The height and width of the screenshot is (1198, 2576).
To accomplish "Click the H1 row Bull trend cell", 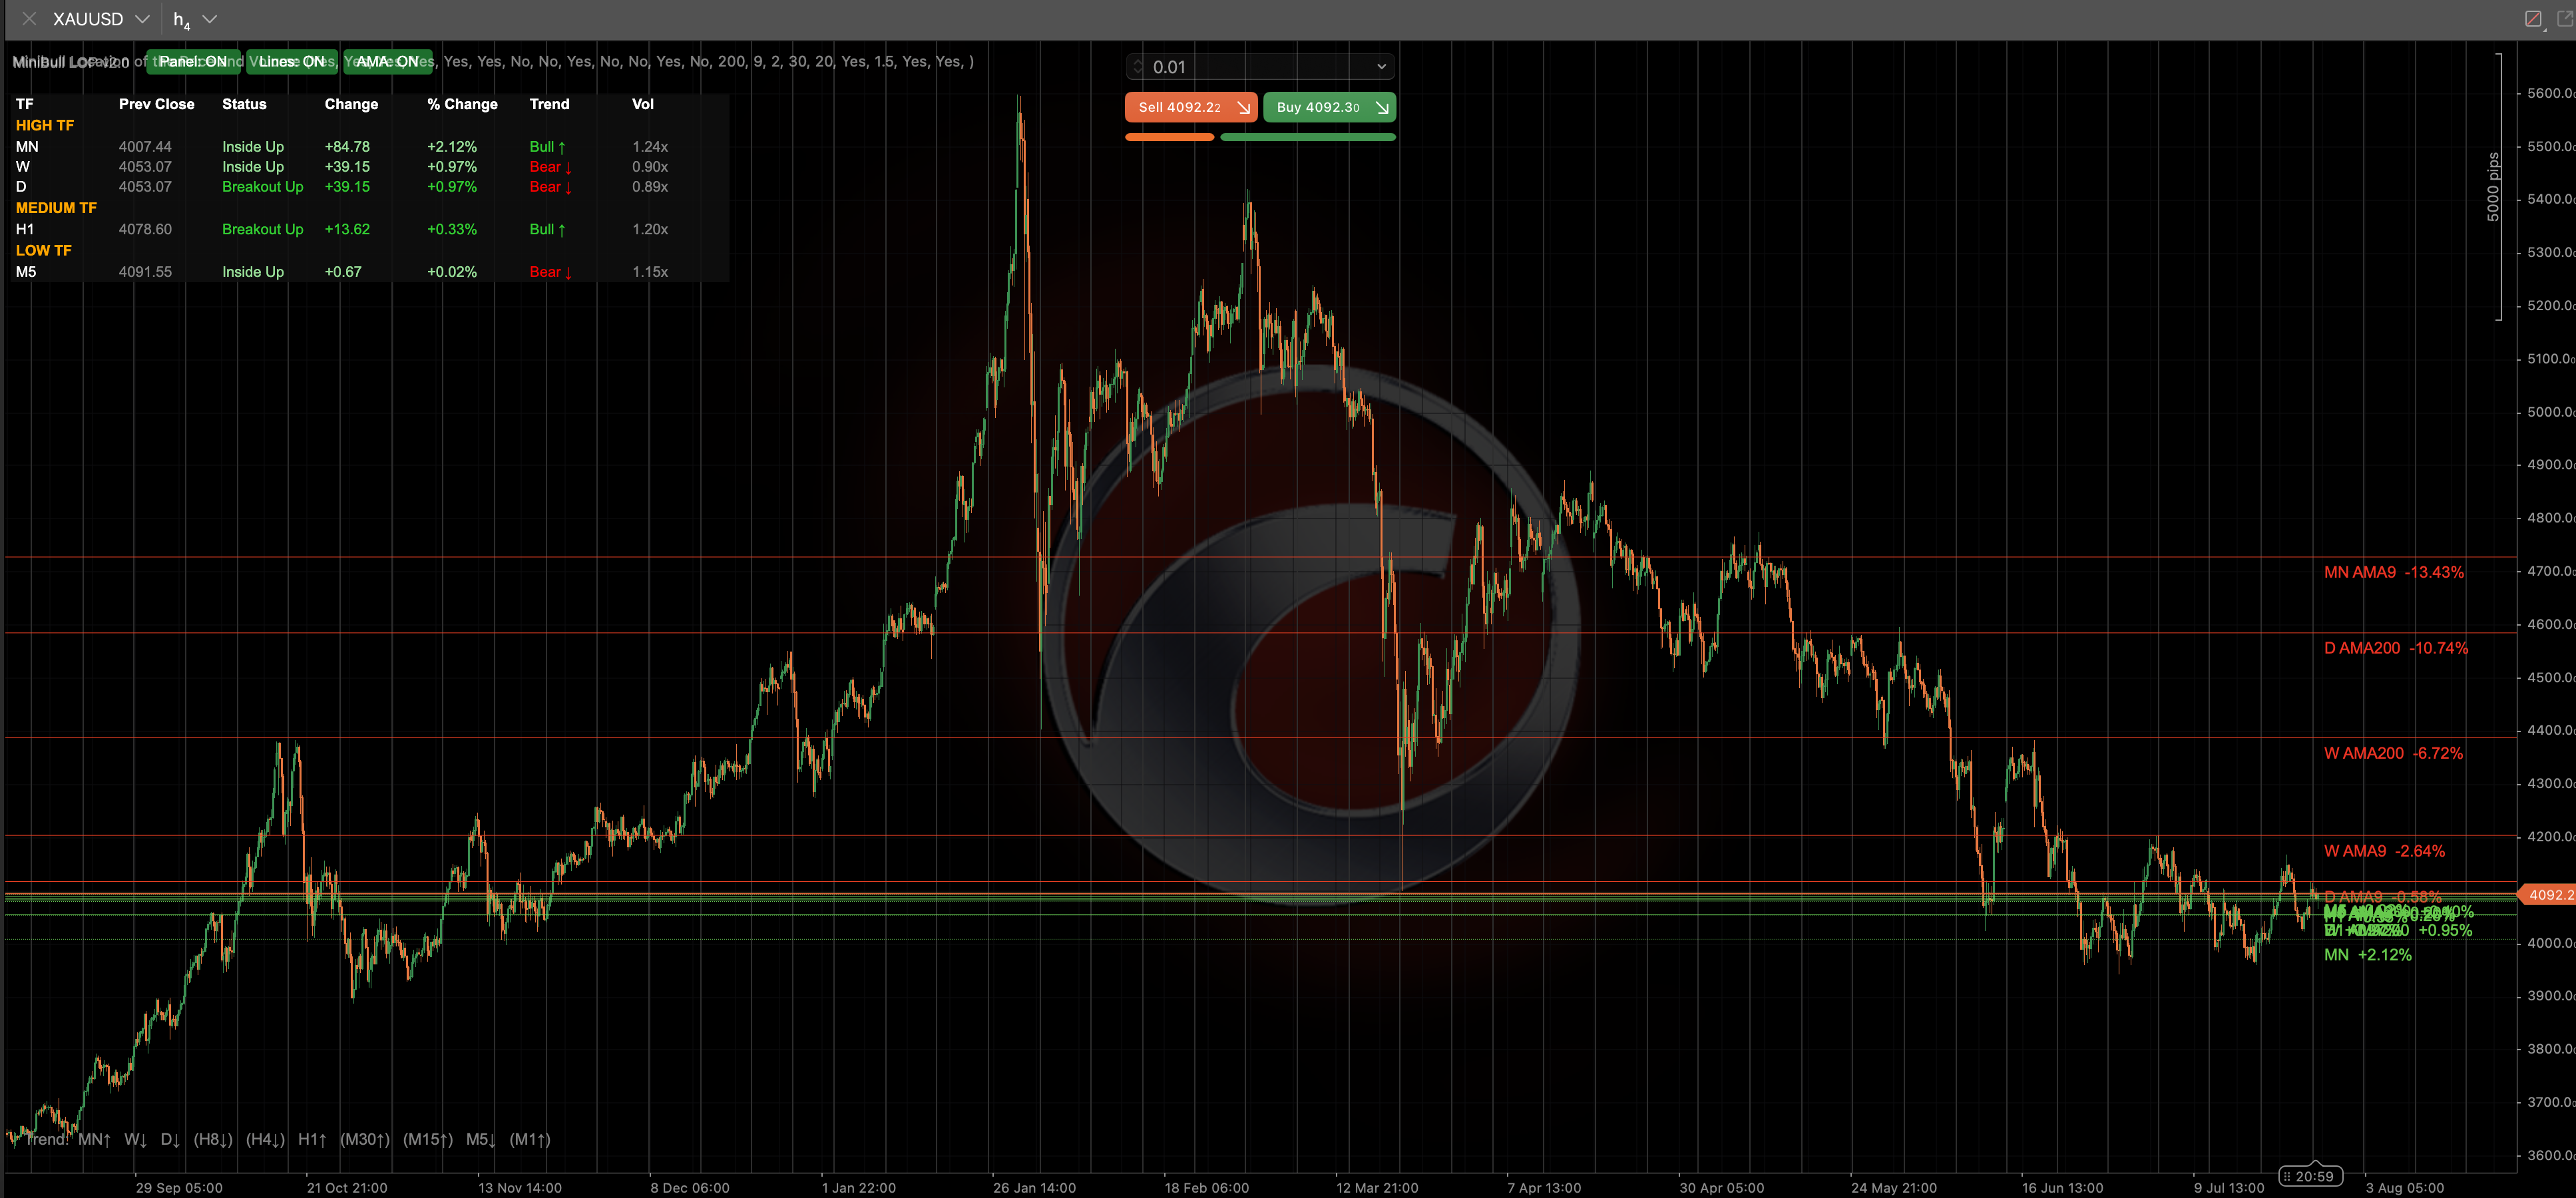I will (547, 229).
